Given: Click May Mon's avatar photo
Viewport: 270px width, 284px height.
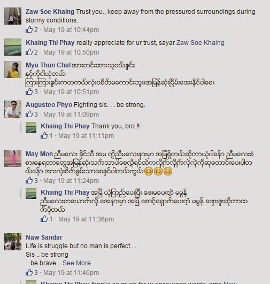Looking at the screenshot, I should [x=13, y=158].
